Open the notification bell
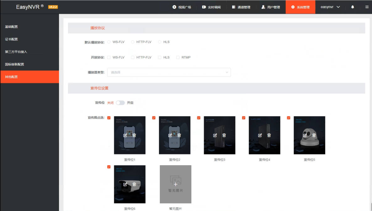372x211 pixels. click(x=353, y=7)
